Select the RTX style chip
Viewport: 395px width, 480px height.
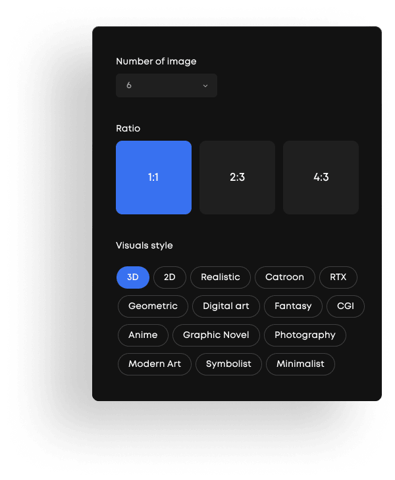338,277
